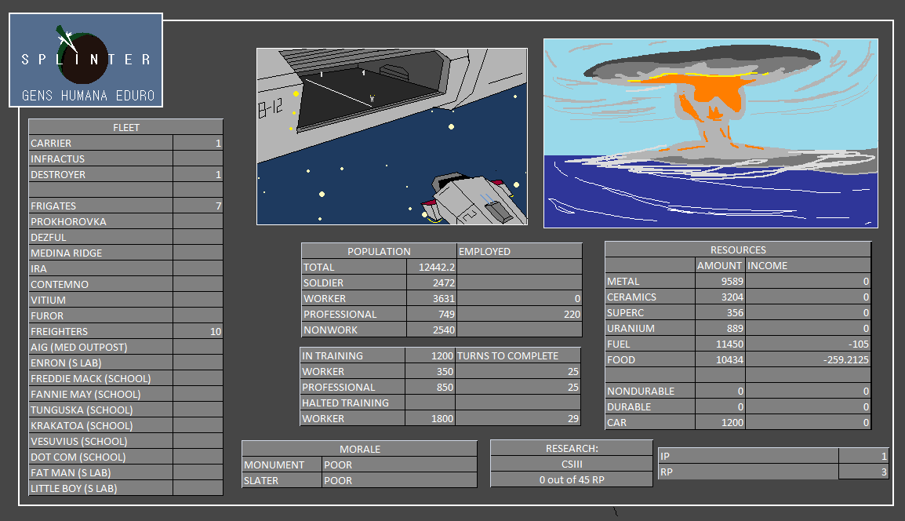This screenshot has width=905, height=521.
Task: Select the PROFESSIONAL employed value cell
Action: pos(519,314)
